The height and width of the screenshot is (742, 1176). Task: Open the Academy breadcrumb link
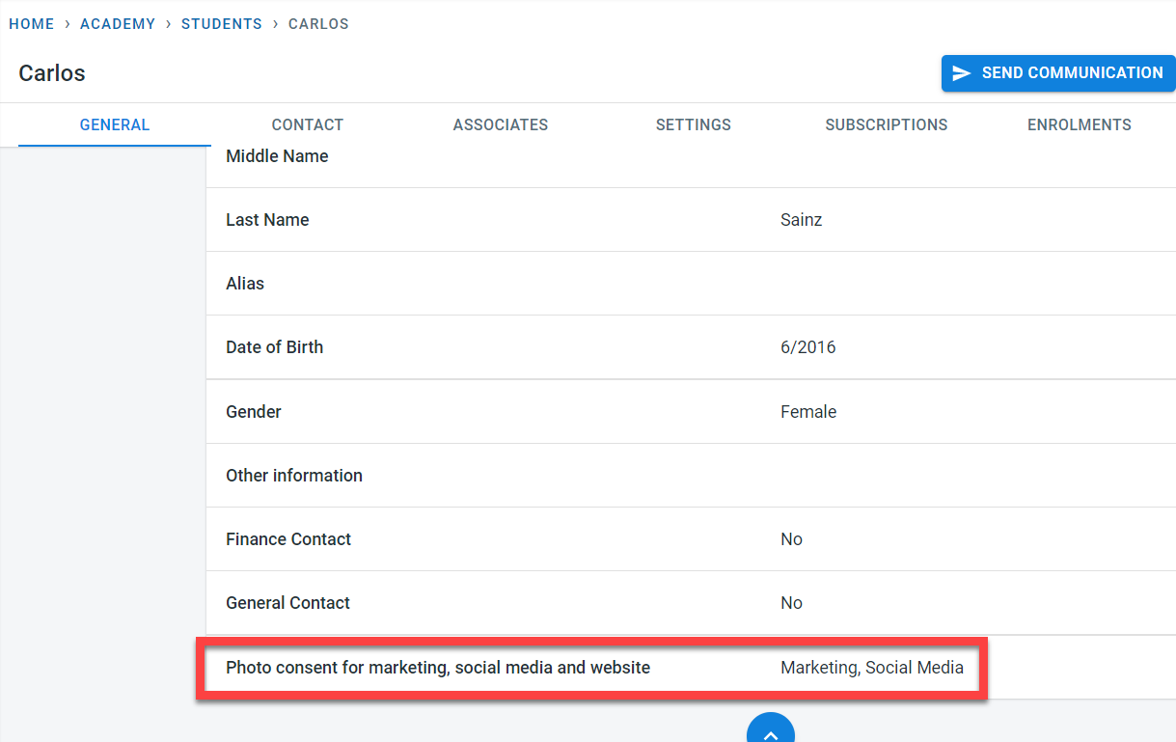118,24
